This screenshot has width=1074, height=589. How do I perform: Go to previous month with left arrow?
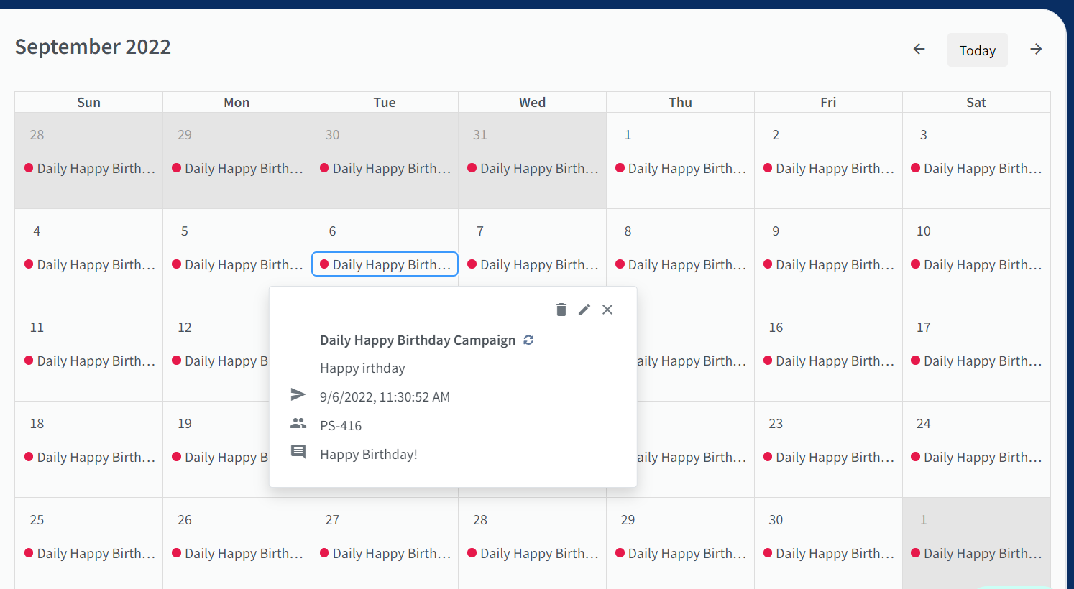pyautogui.click(x=919, y=49)
